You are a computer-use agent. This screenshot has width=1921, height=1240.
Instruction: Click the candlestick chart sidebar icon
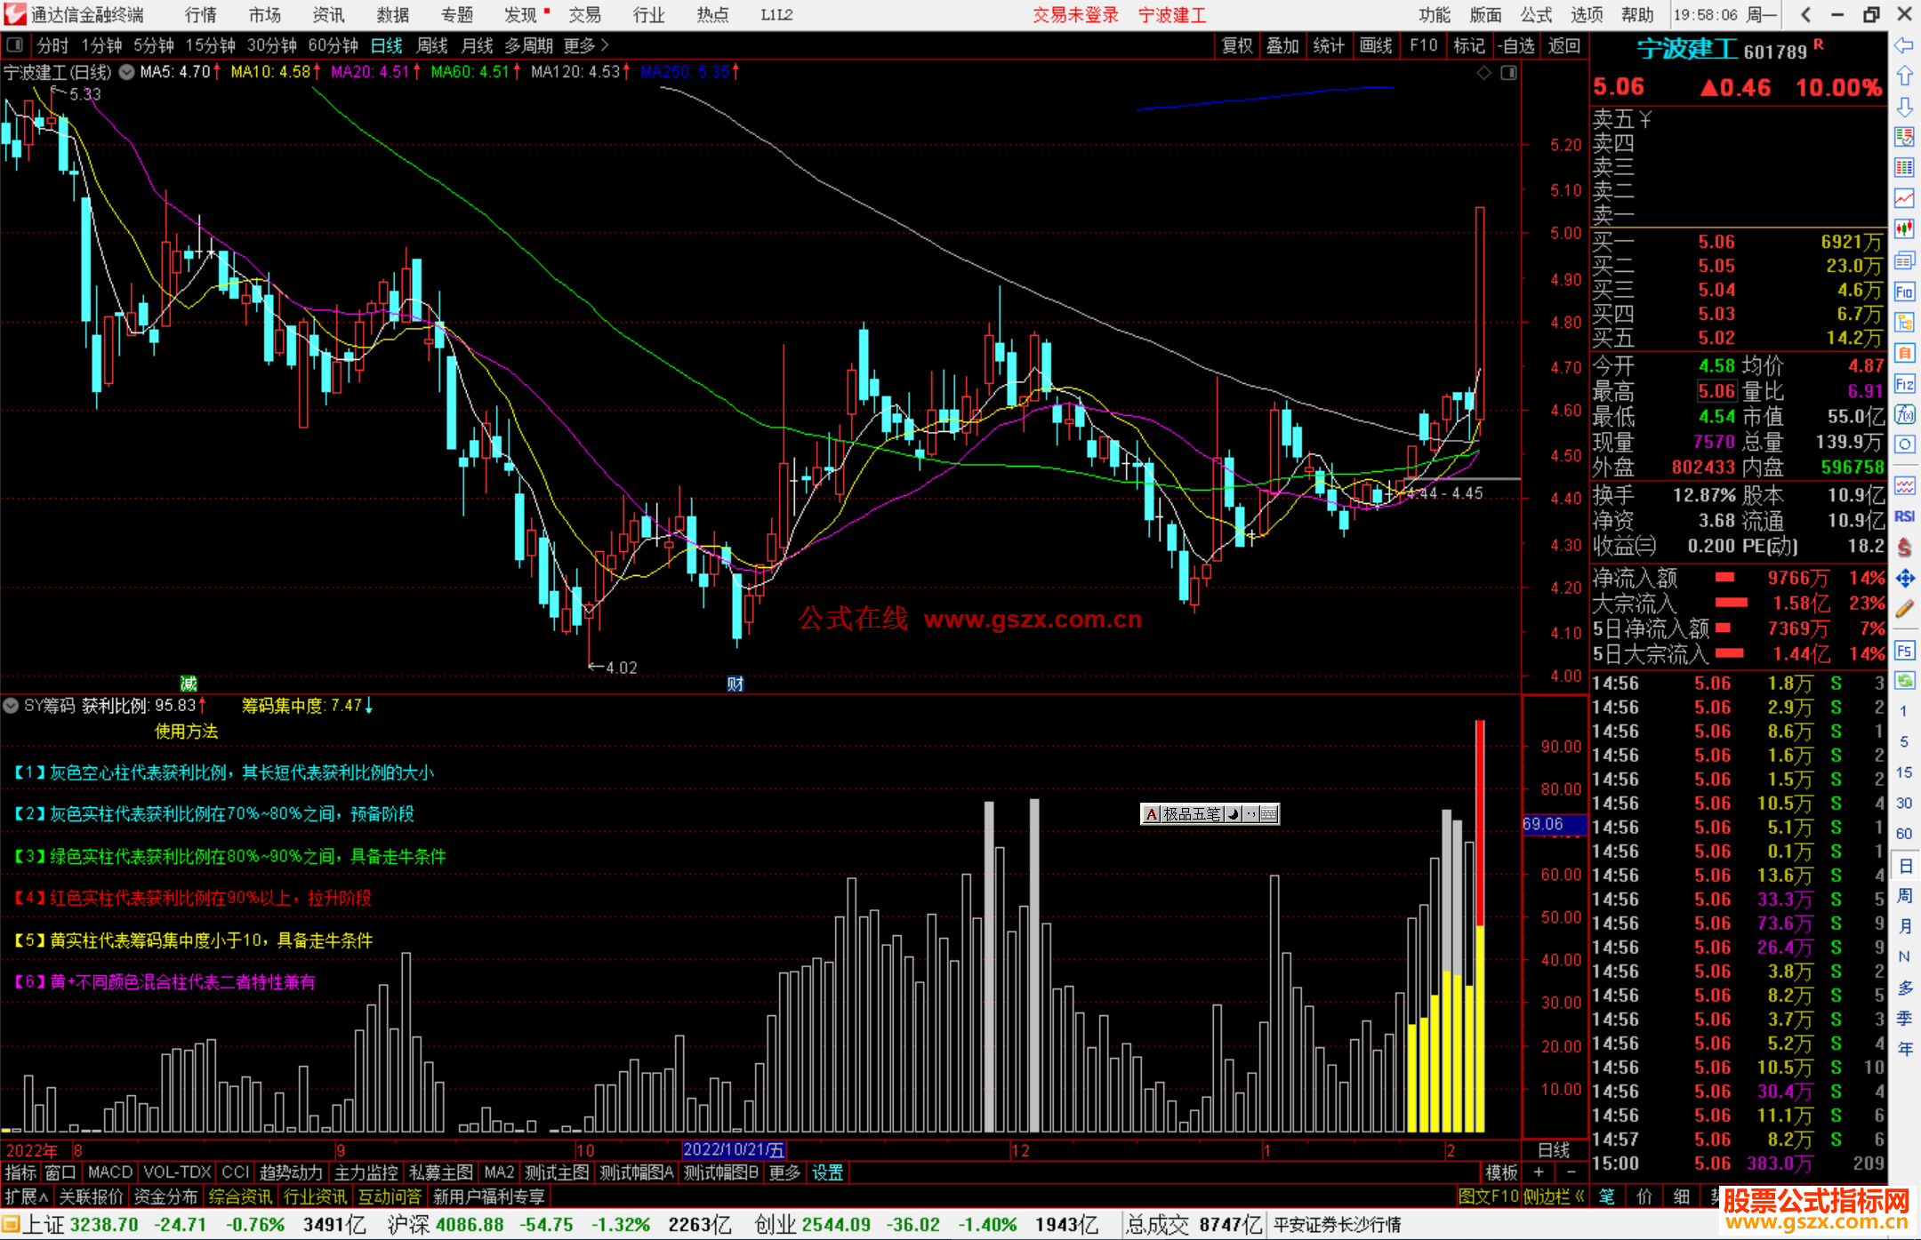click(1904, 228)
